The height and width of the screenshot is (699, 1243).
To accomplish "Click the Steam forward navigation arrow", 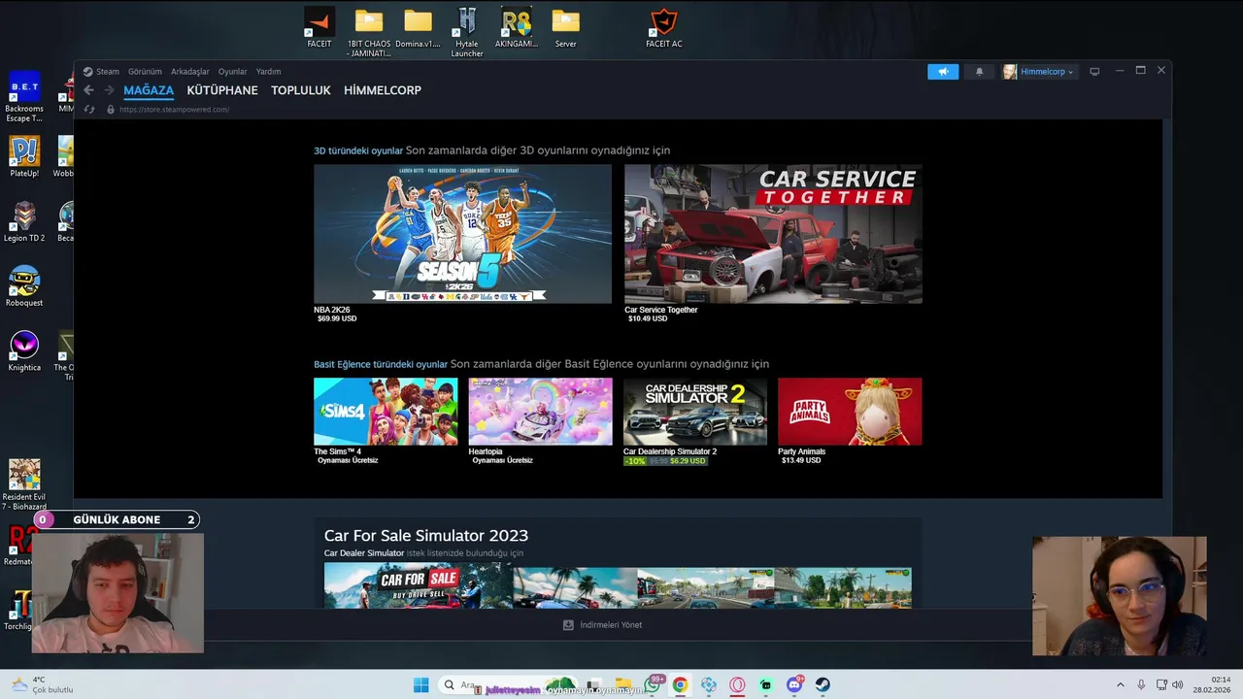I will click(x=108, y=90).
